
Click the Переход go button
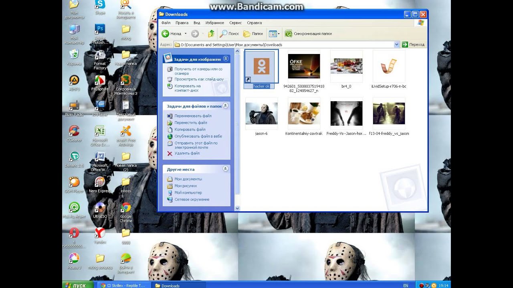pos(413,44)
